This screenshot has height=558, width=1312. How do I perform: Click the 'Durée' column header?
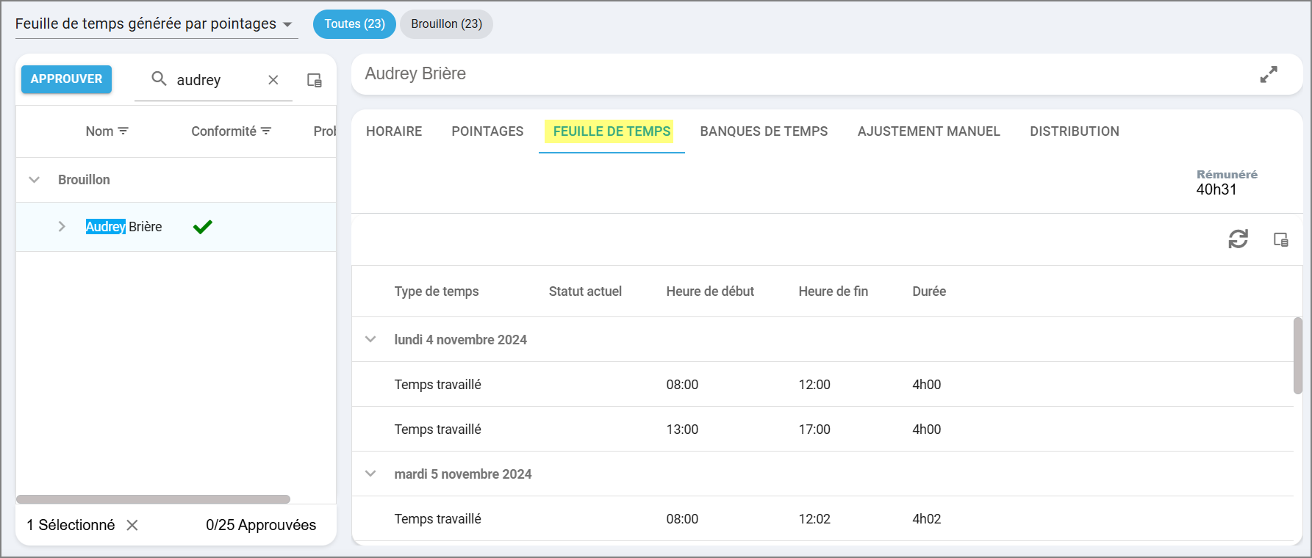tap(929, 291)
